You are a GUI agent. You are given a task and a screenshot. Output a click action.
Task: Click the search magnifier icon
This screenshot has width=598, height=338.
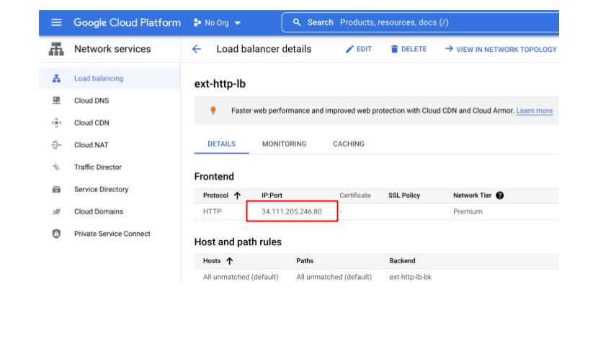(x=297, y=22)
